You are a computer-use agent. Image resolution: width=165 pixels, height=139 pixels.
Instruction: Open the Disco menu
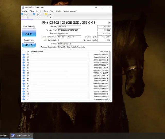point(52,11)
